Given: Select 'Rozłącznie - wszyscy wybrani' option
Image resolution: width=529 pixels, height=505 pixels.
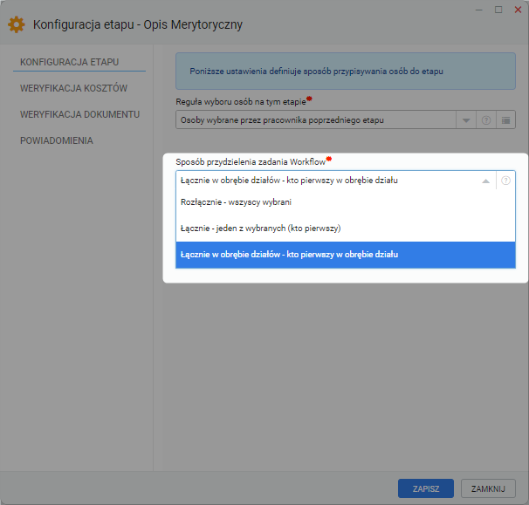Looking at the screenshot, I should [346, 202].
